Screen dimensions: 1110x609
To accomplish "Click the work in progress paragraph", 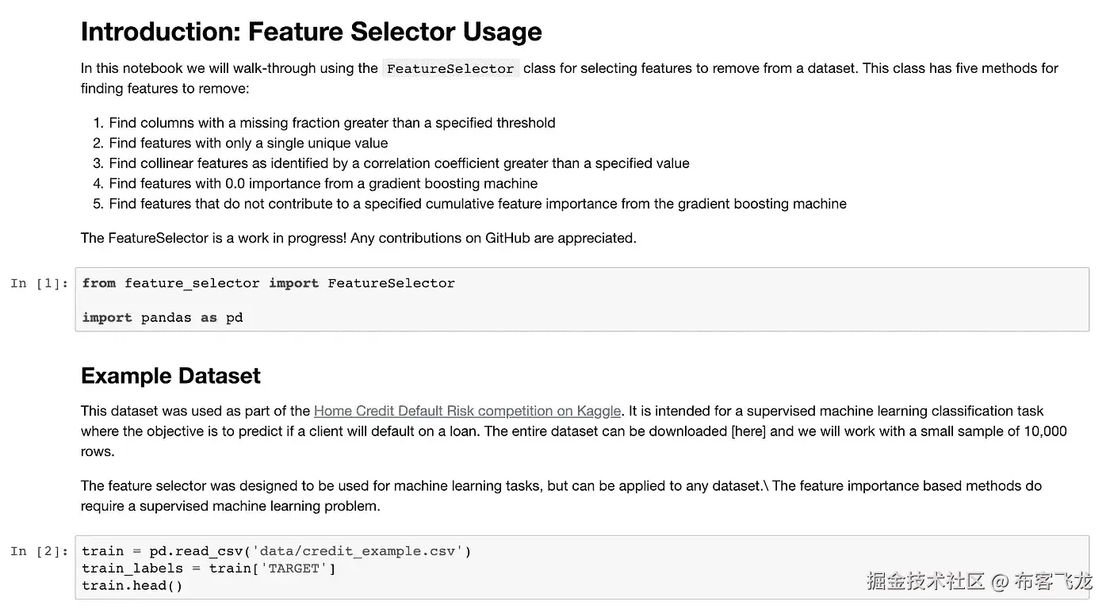I will [358, 238].
